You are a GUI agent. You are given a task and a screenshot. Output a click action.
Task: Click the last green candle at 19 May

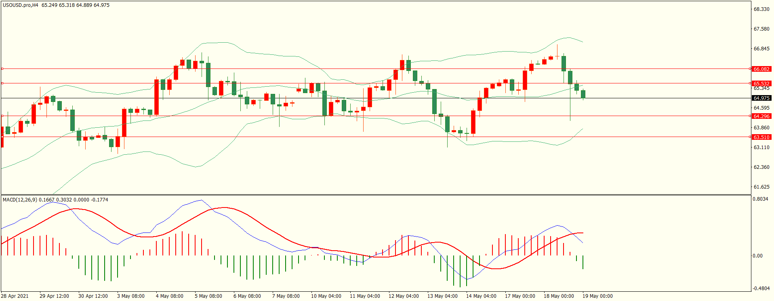tap(583, 94)
